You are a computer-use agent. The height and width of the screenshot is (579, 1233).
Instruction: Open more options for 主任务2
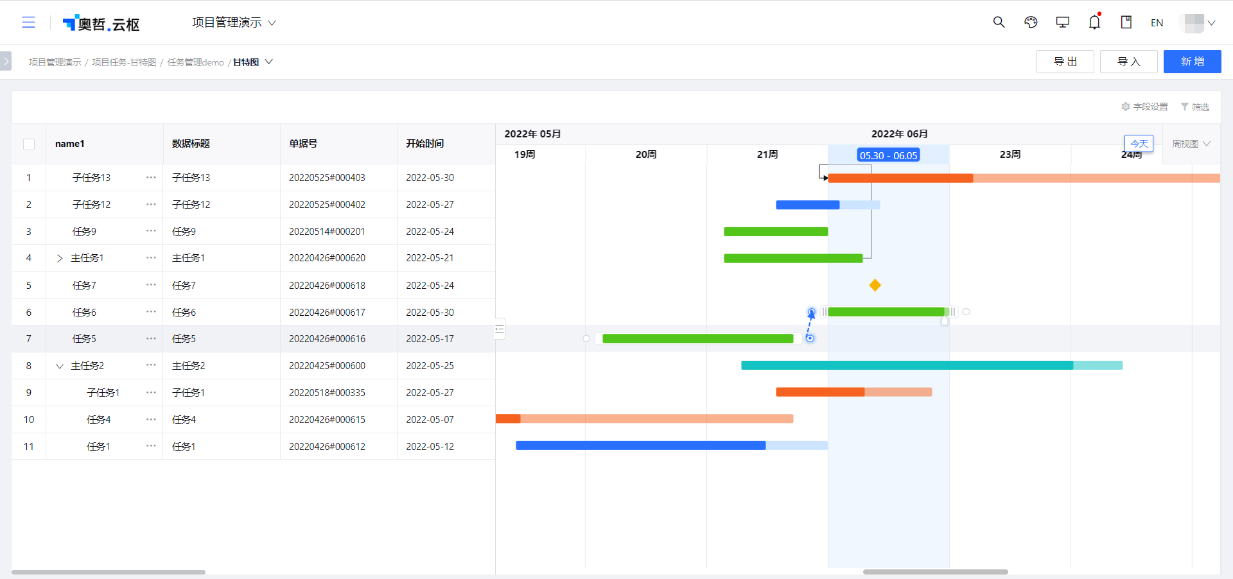coord(151,365)
